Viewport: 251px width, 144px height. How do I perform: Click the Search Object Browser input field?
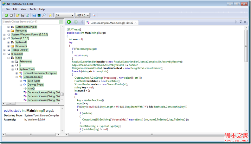point(31,22)
